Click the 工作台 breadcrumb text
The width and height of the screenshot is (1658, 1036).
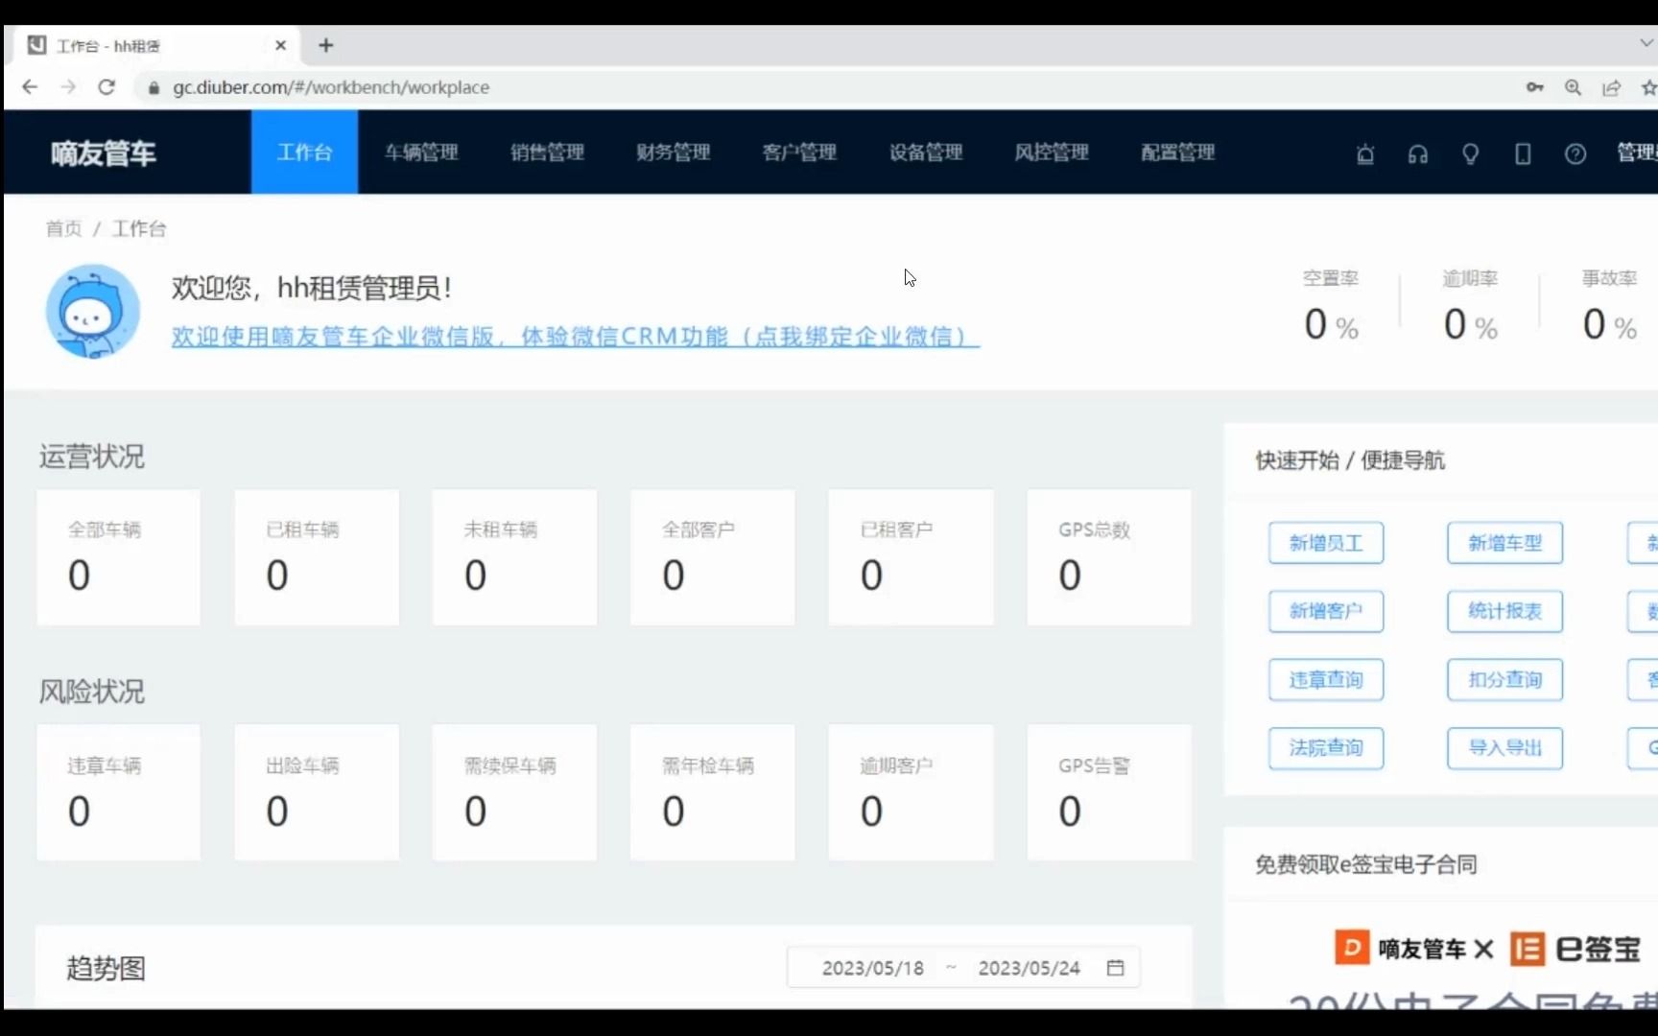(x=139, y=228)
